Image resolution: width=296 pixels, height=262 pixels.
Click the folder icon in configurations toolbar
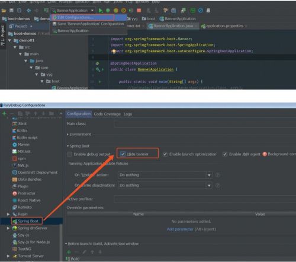(x=52, y=114)
